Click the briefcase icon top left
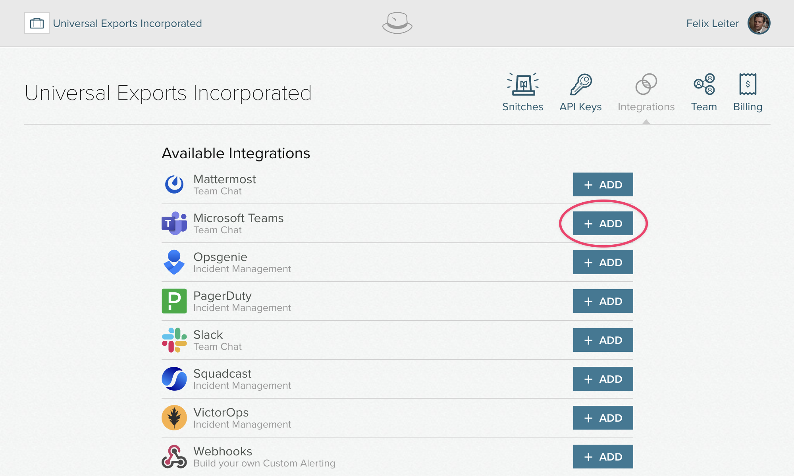Screen dimensions: 794x476 tap(37, 23)
